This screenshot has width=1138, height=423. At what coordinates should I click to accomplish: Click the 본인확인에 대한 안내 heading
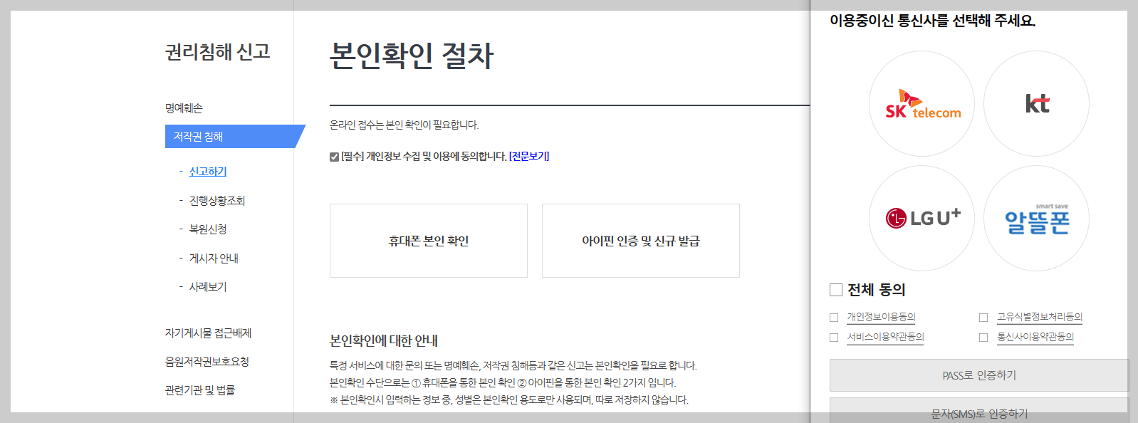(384, 340)
